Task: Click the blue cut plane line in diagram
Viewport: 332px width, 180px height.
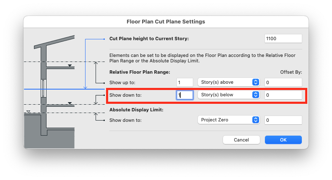Action: [65, 89]
